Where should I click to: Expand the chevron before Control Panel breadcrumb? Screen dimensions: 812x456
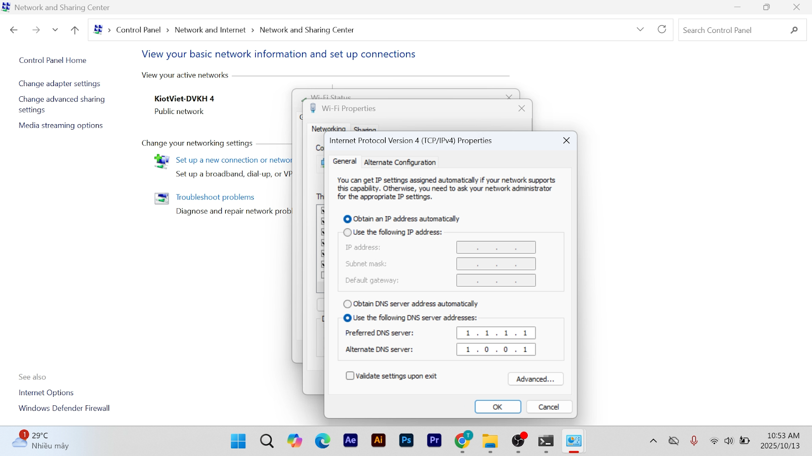click(109, 30)
